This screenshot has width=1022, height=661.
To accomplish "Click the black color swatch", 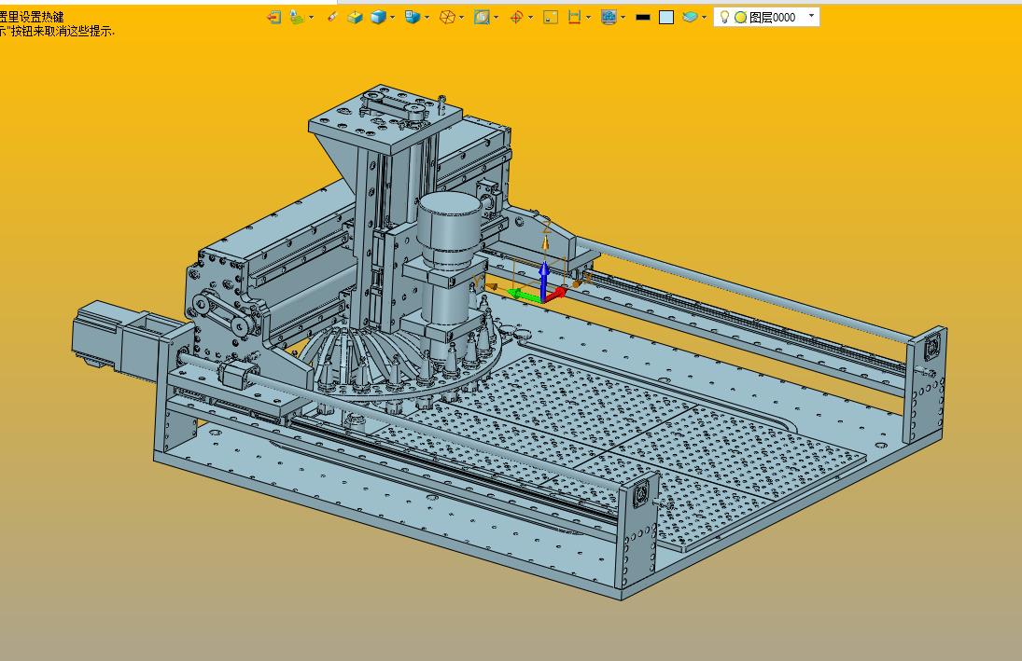I will 643,18.
